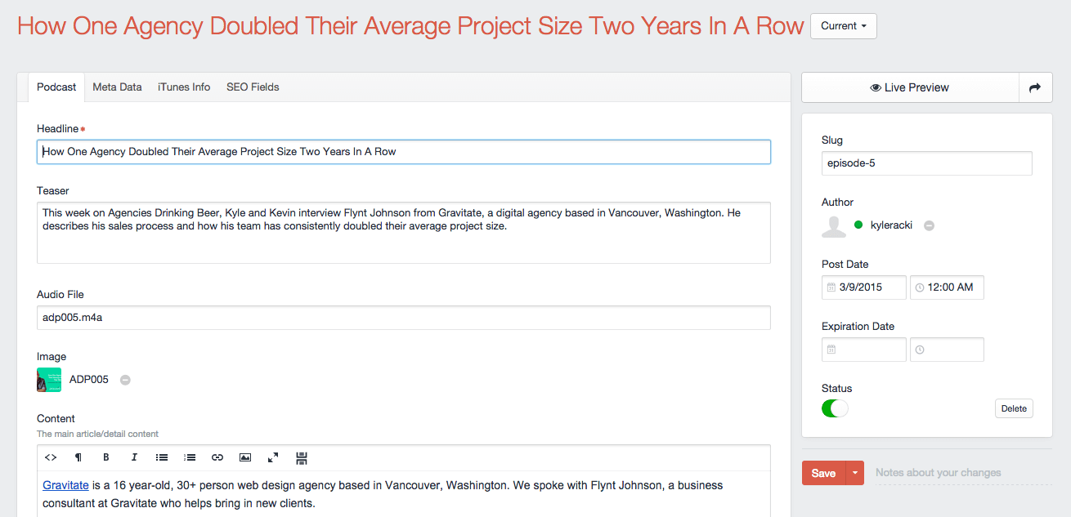Image resolution: width=1071 pixels, height=517 pixels.
Task: Expand Content editor to fullscreen
Action: (273, 458)
